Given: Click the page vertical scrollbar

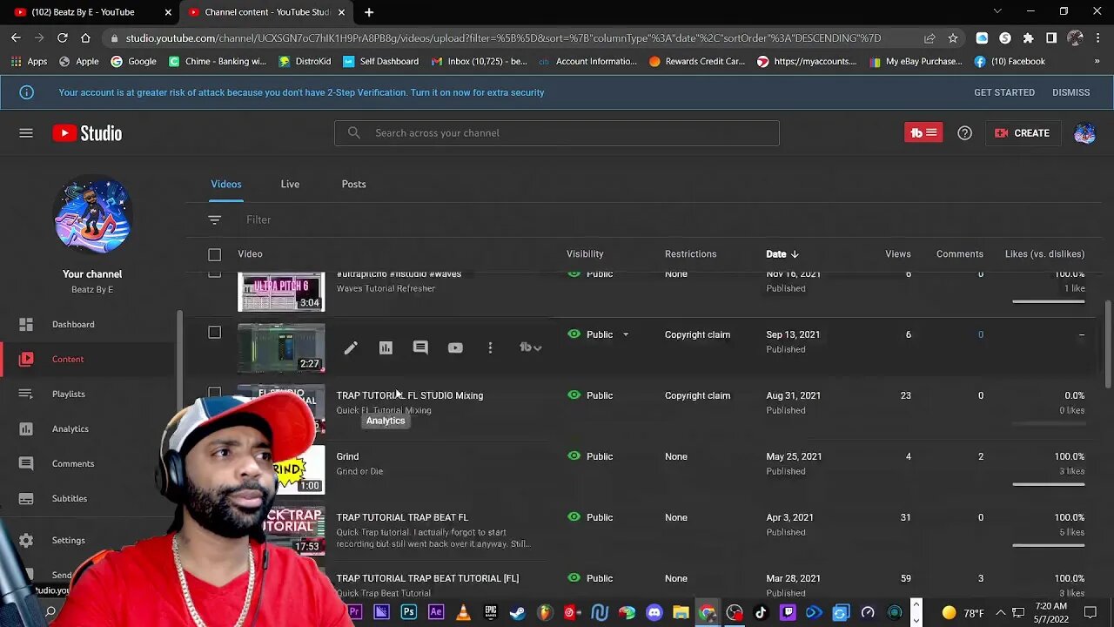Looking at the screenshot, I should [x=1107, y=345].
